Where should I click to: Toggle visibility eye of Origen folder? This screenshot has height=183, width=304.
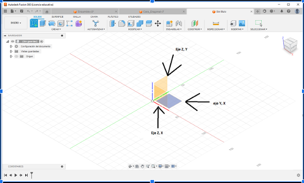[16, 56]
